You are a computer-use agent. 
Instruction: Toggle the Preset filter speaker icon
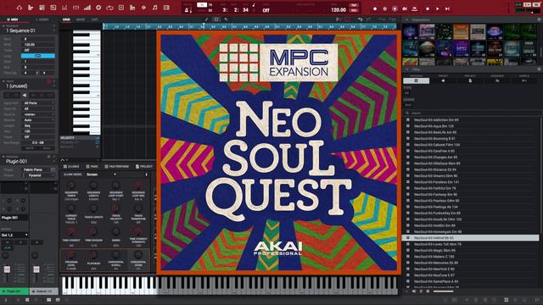coord(443,80)
